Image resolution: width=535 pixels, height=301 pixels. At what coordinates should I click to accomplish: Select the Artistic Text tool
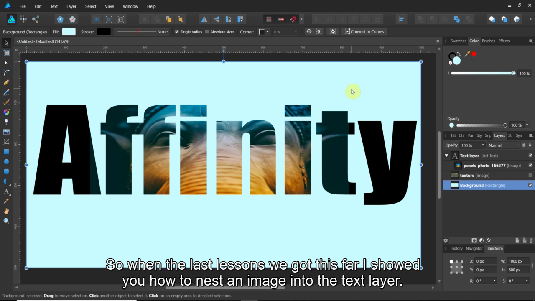tap(6, 191)
